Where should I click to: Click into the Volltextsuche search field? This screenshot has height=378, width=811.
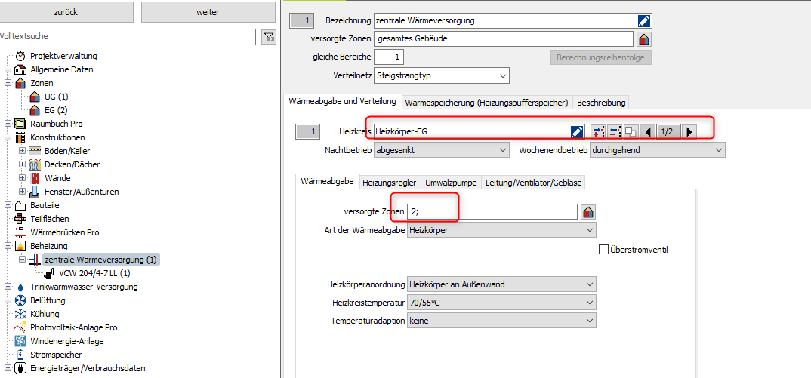127,37
